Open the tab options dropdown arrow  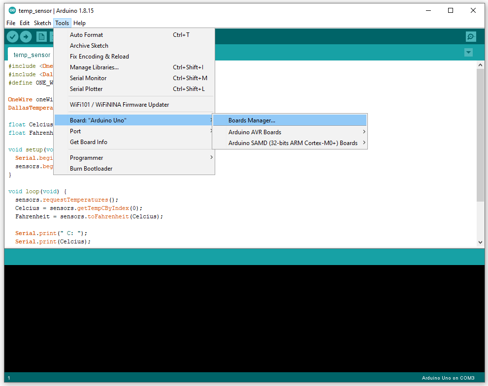tap(468, 53)
